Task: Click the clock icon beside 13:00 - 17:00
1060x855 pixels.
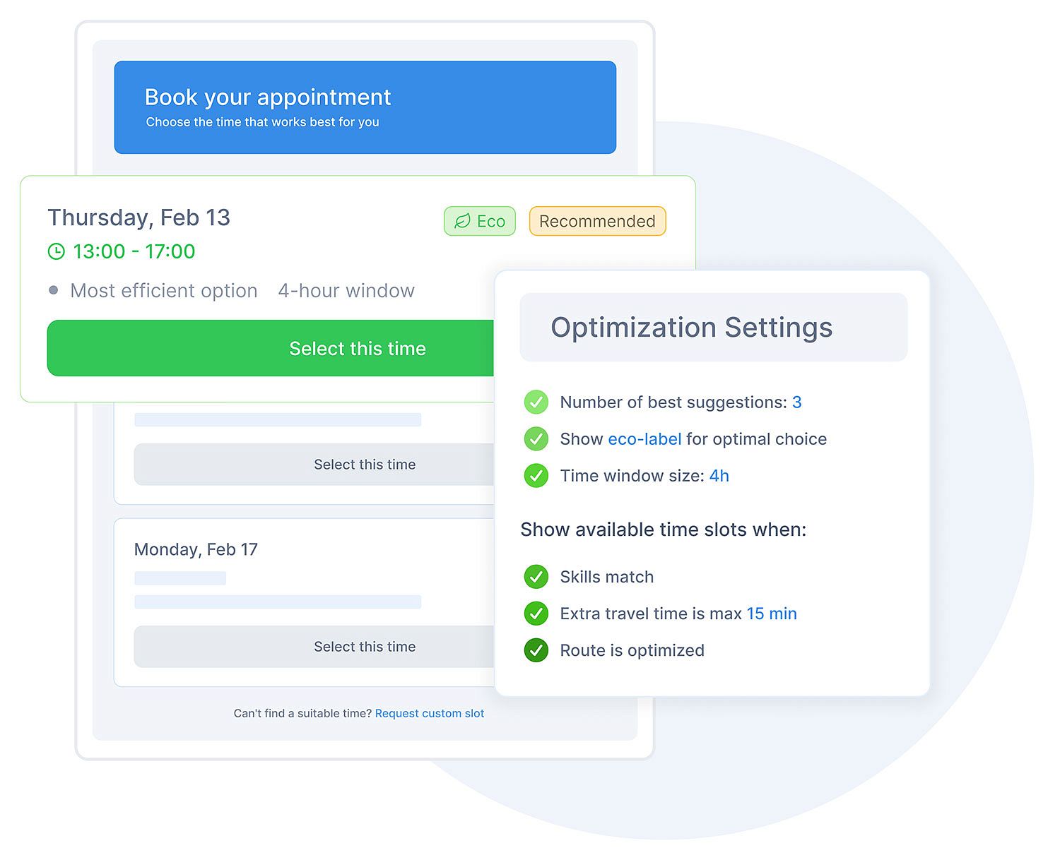Action: (x=56, y=251)
